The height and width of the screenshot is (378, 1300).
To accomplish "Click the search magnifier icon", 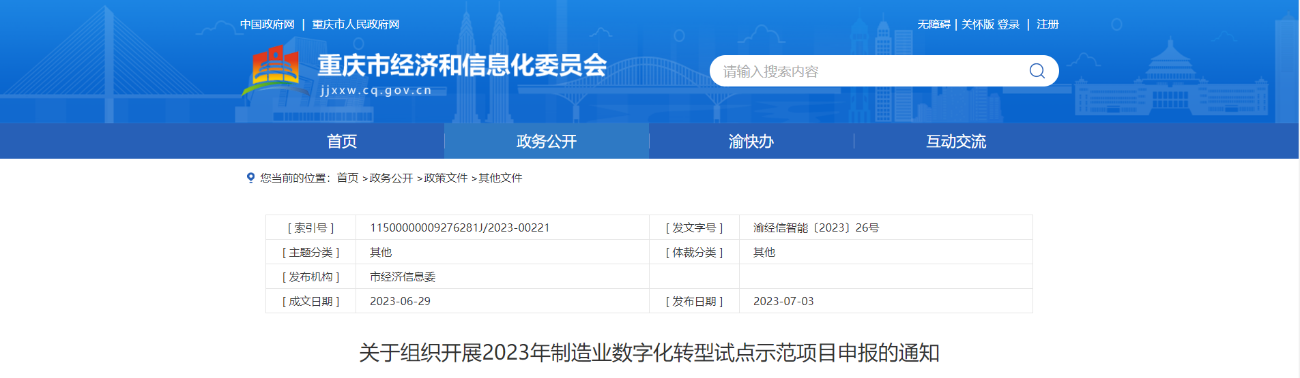I will tap(1037, 71).
